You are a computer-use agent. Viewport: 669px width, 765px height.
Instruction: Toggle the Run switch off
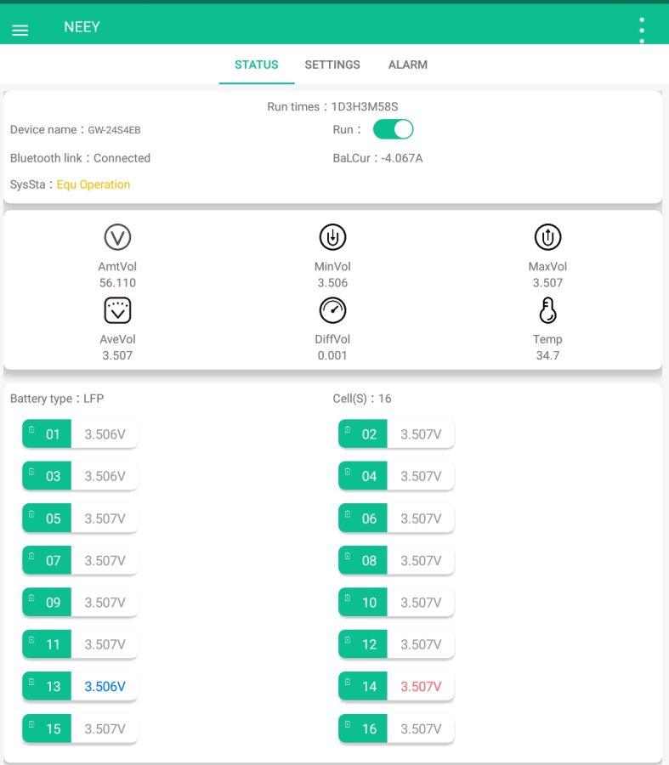(393, 129)
